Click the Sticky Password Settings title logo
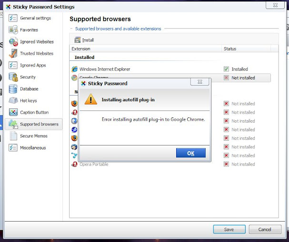This screenshot has height=242, width=289. [8, 7]
